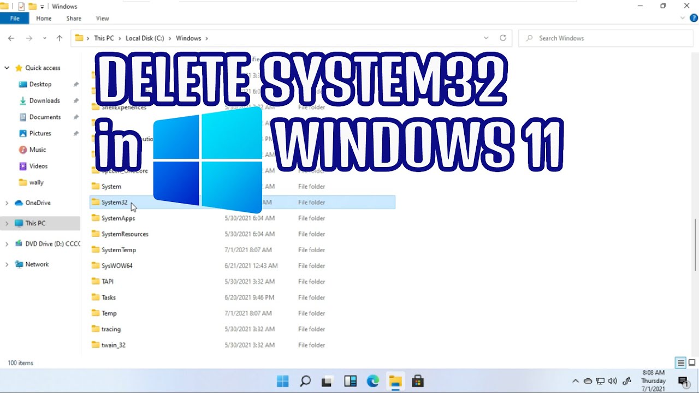Select Quick access in navigation pane
Viewport: 699px width, 393px height.
pos(43,68)
